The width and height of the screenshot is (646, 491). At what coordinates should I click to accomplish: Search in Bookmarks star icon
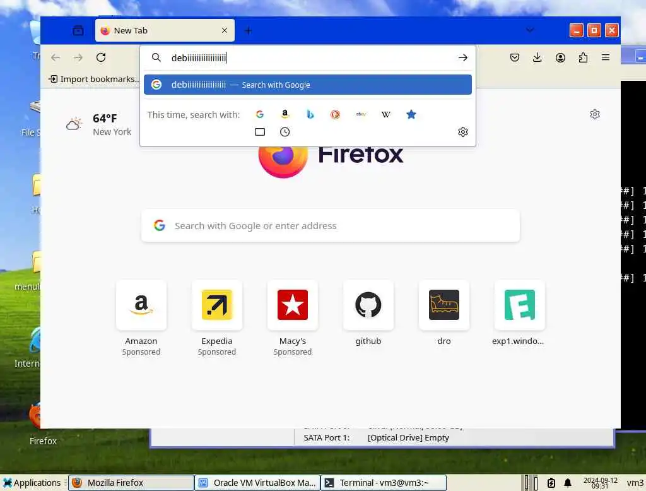[411, 114]
